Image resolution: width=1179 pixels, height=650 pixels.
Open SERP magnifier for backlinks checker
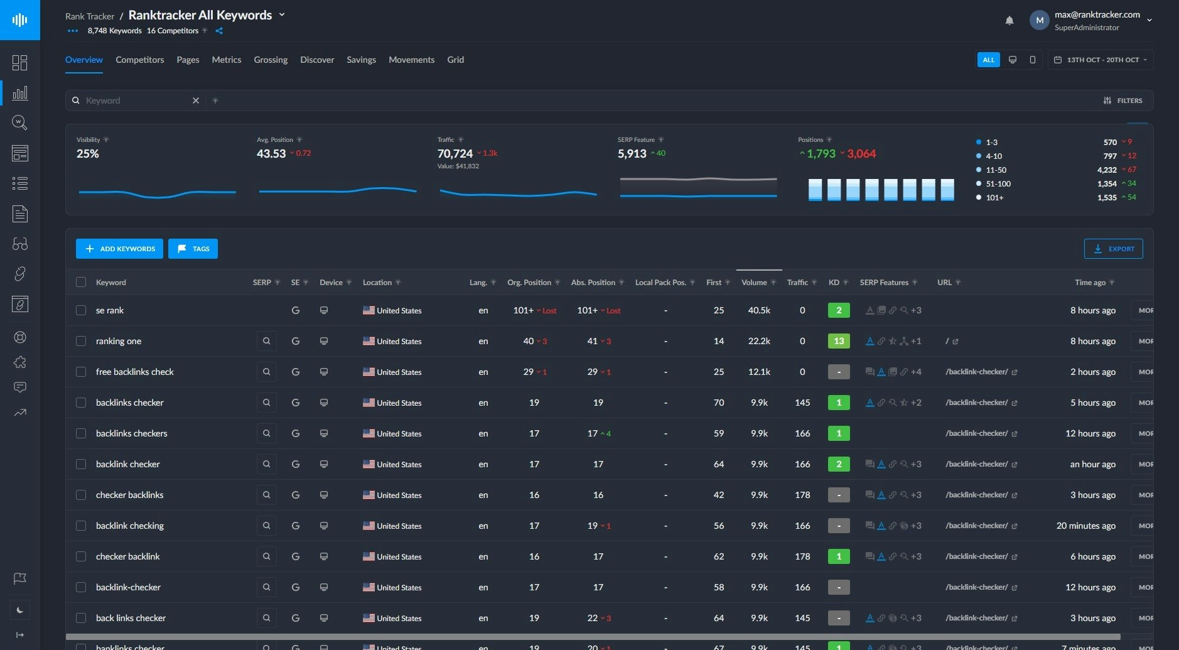click(x=267, y=403)
